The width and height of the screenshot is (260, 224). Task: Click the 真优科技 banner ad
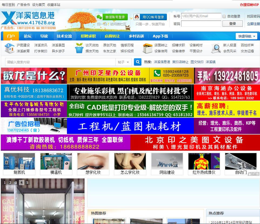tap(34, 92)
